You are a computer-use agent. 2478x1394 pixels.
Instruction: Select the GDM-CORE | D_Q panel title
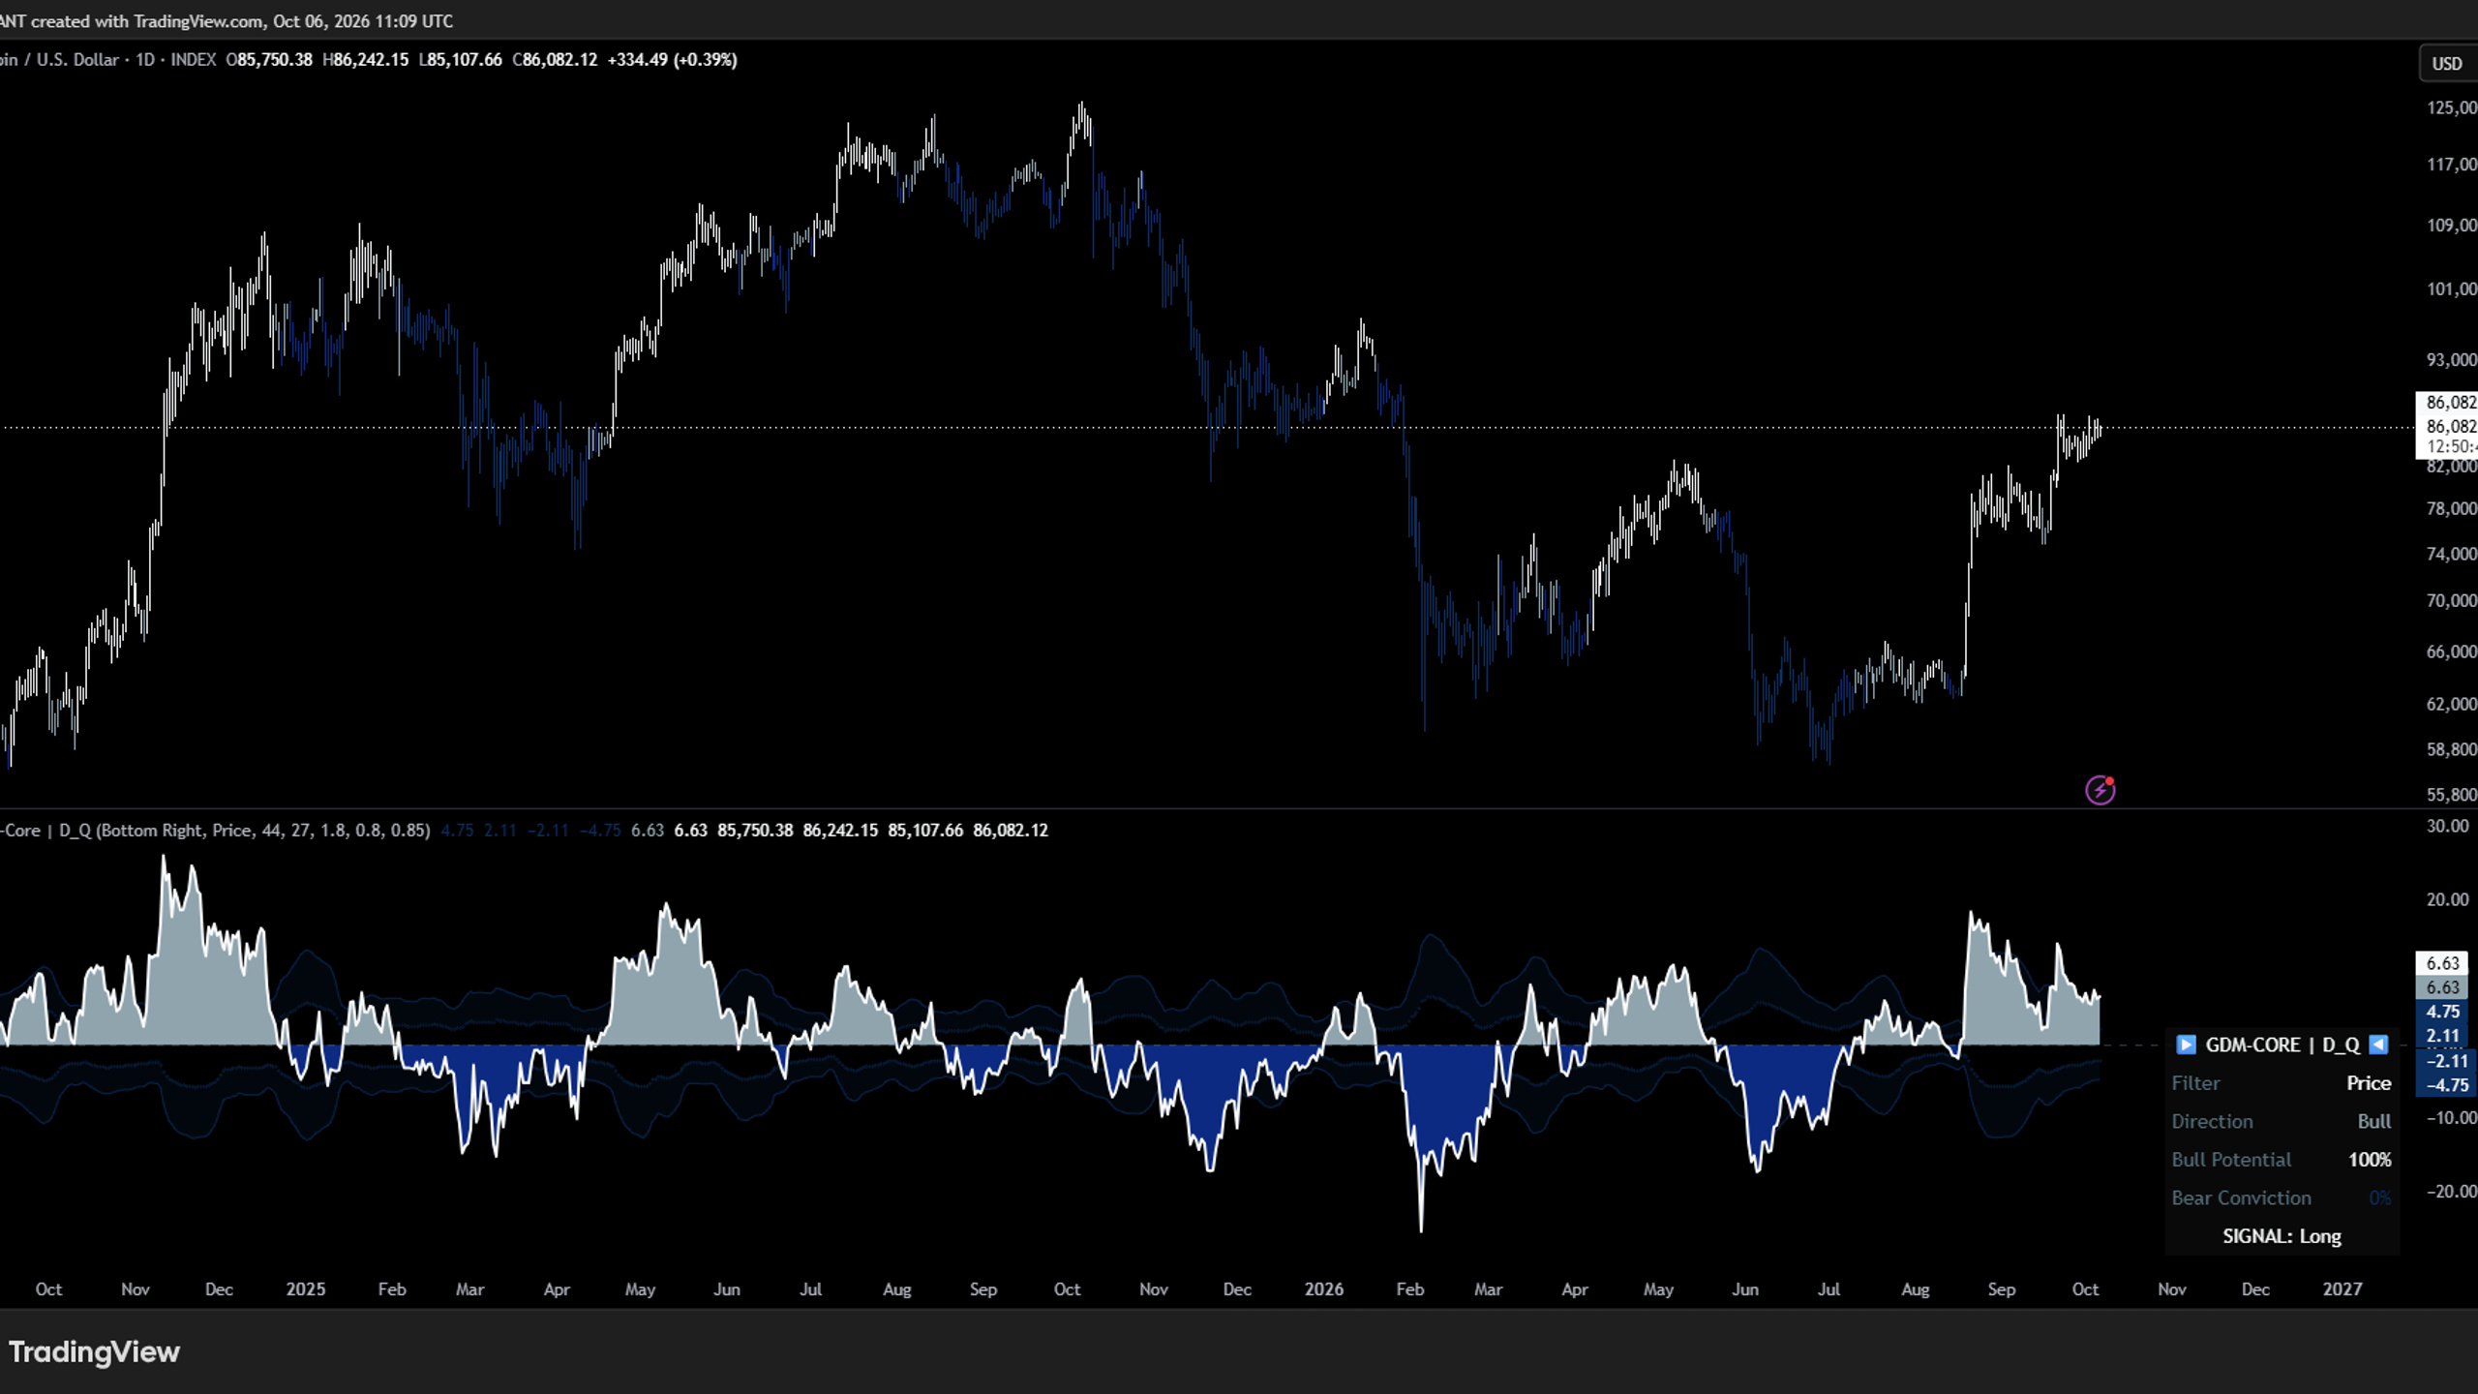click(x=2282, y=1045)
